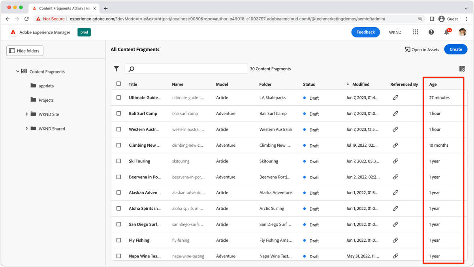The width and height of the screenshot is (474, 267).
Task: Click inside the search fragments field
Action: coord(186,68)
